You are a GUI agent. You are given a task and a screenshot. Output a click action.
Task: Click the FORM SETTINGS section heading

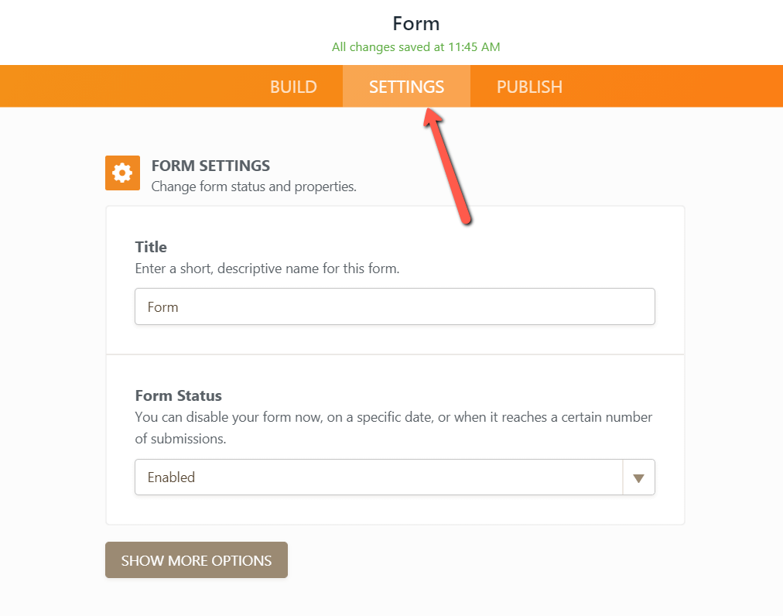point(210,166)
